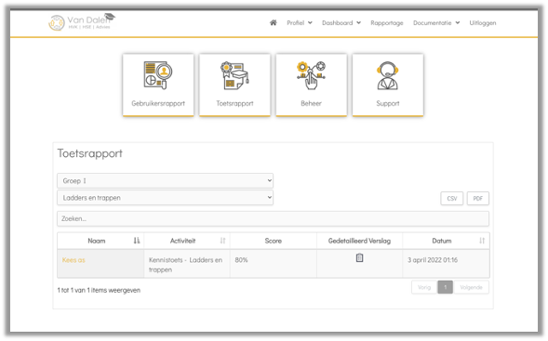Screen dimensions: 548x341
Task: Select page 1 in pagination
Action: pos(446,287)
